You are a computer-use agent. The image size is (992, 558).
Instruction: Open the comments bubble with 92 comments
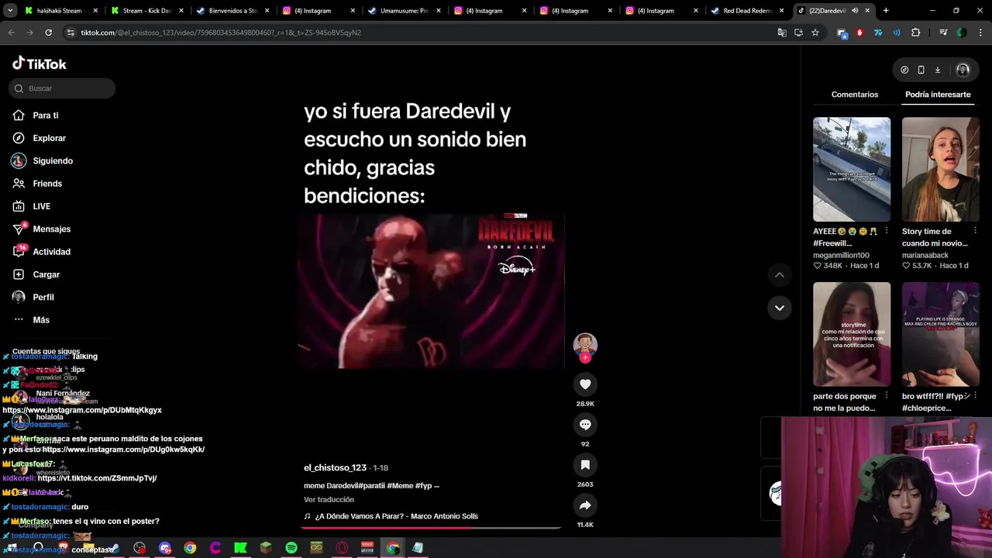[x=585, y=424]
